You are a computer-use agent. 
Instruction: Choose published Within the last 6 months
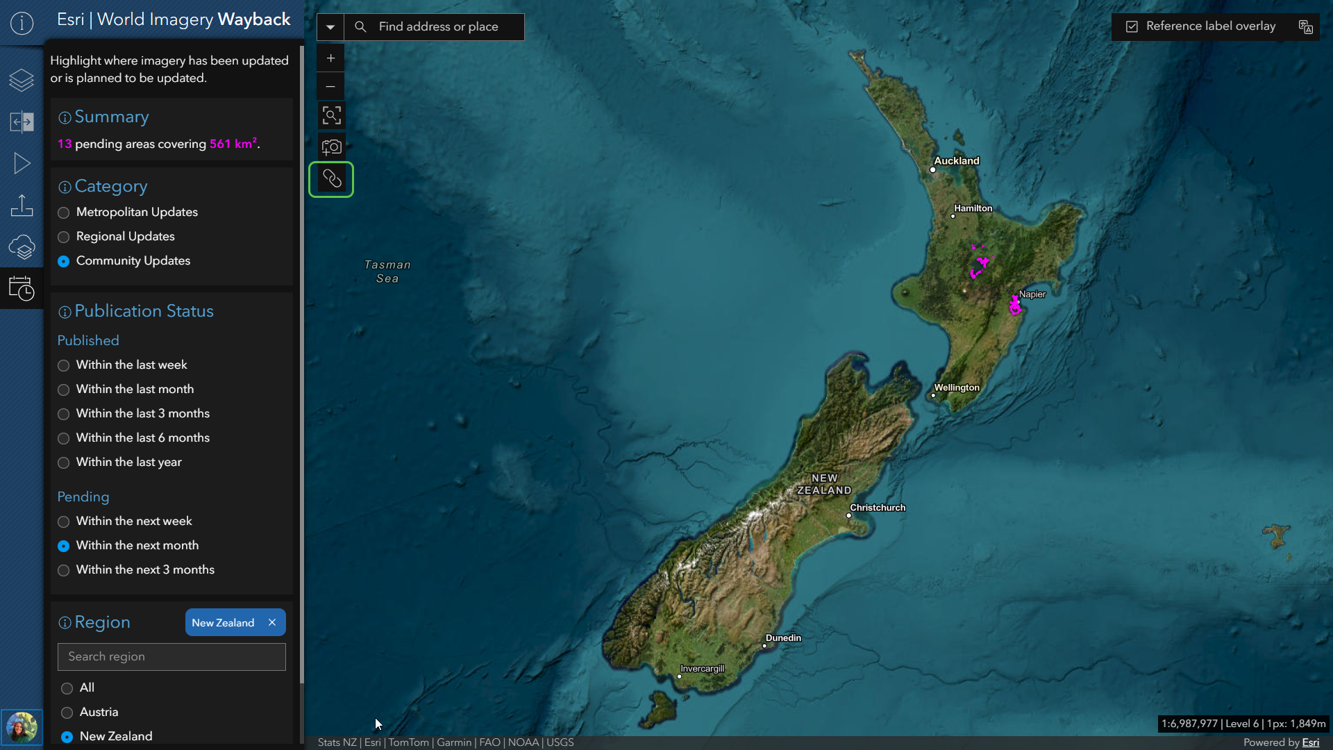point(133,438)
